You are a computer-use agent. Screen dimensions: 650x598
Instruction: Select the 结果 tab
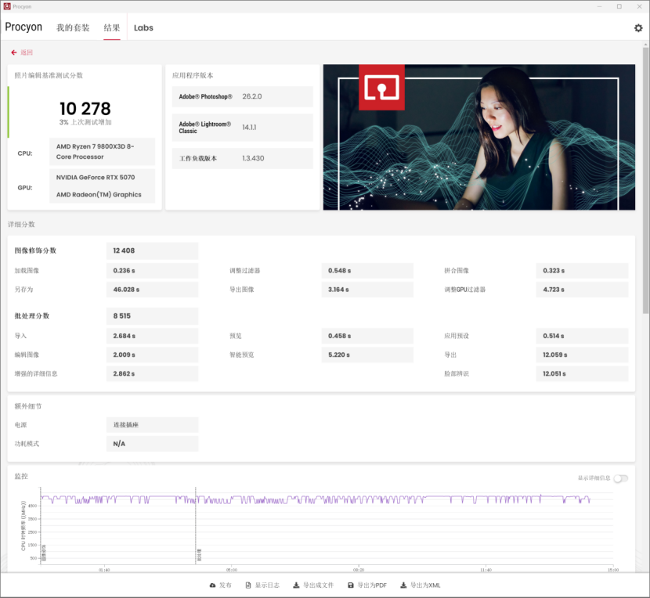[112, 28]
